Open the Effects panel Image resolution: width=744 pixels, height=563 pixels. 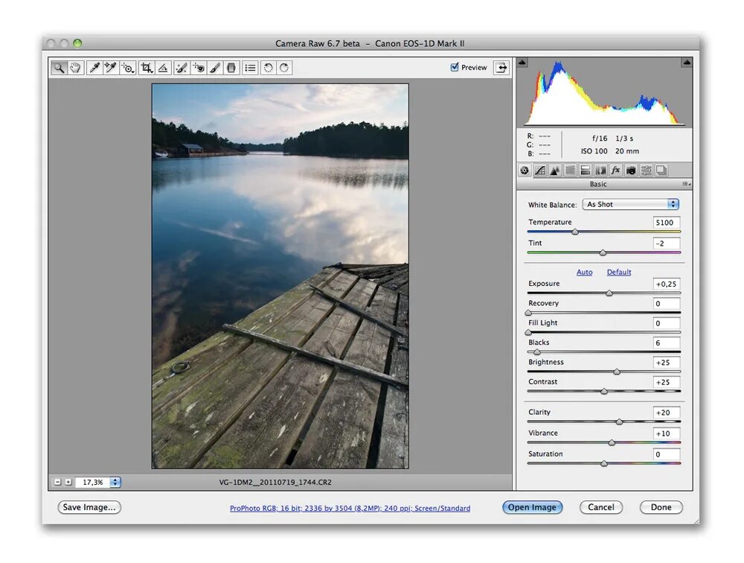click(x=615, y=171)
